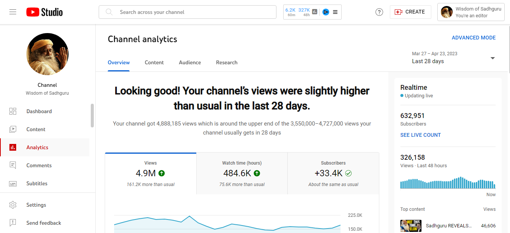This screenshot has height=233, width=510.
Task: Click the green up arrow beside 484.6K
Action: (x=257, y=173)
